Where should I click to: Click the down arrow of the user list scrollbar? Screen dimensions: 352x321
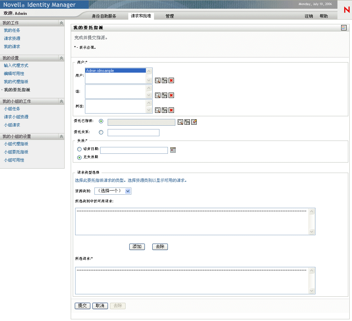coord(149,80)
